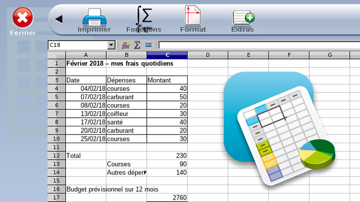Launch the Function Wizard fx icon
Viewport: 360px width, 202px height.
(x=126, y=45)
